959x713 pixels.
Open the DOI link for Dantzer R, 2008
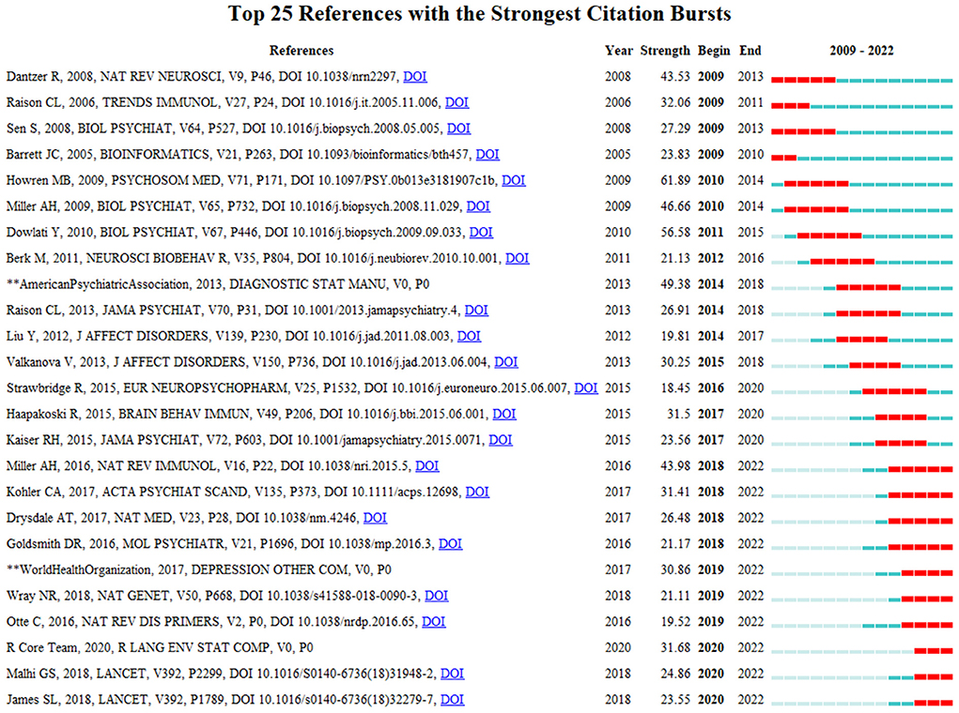[414, 76]
